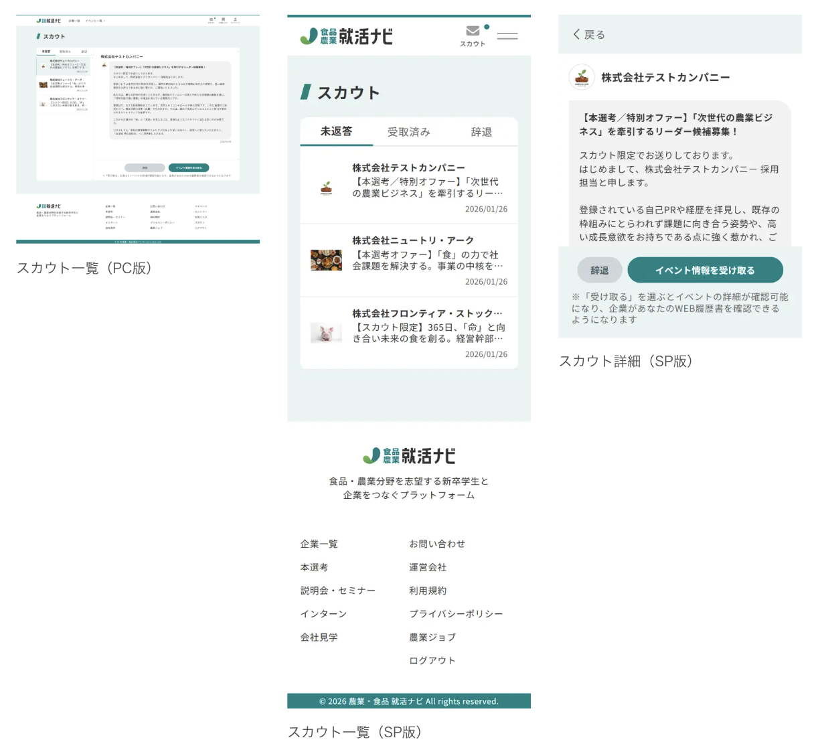The image size is (818, 750).
Task: Open the hamburger menu in mobile header
Action: (x=507, y=36)
